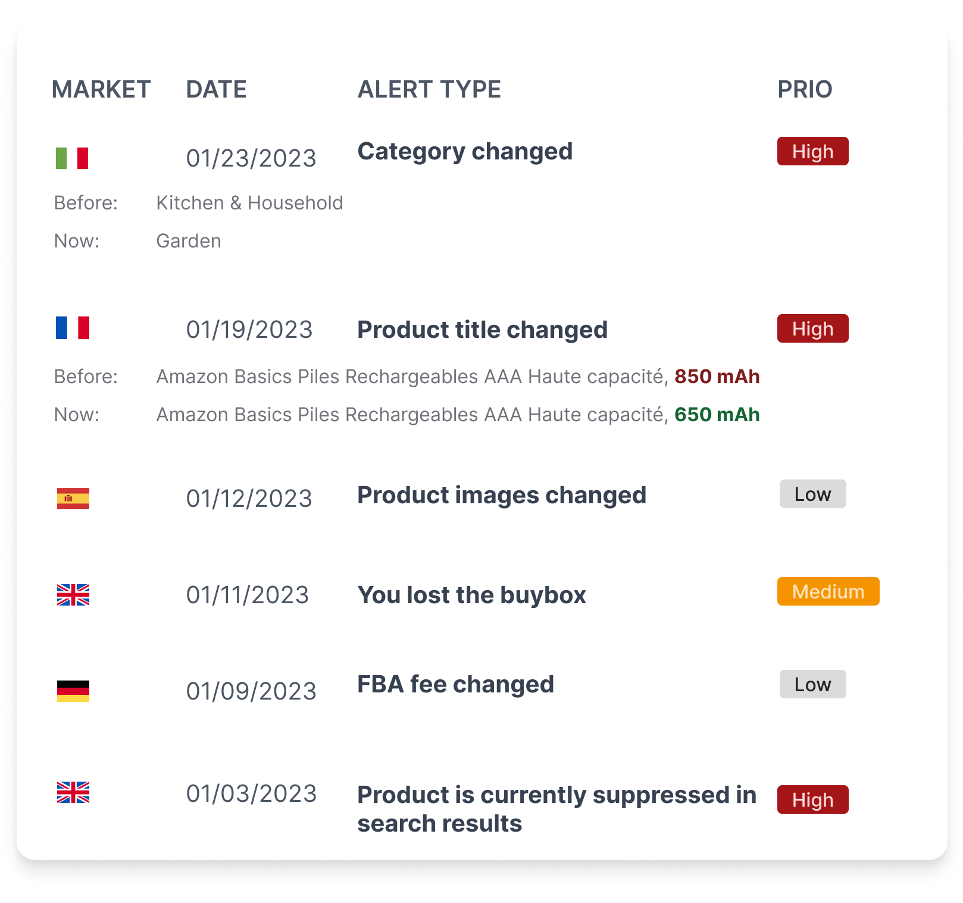Select the Low badge for FBA fee changed
The width and height of the screenshot is (963, 903).
[x=812, y=684]
